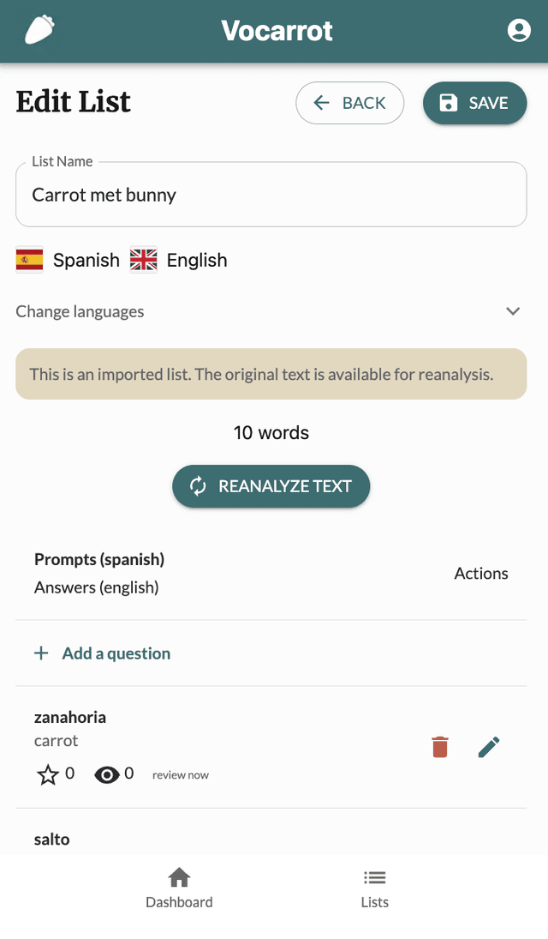Screen dimensions: 548x939
Task: Switch to the Dashboard tab
Action: (179, 887)
